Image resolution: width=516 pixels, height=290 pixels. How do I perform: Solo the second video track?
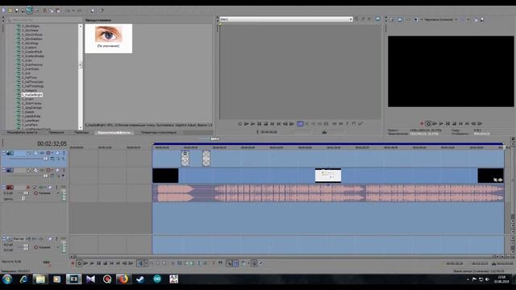pyautogui.click(x=64, y=170)
